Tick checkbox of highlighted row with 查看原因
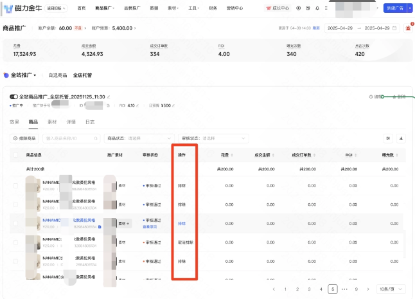The height and width of the screenshot is (299, 415). (15, 223)
